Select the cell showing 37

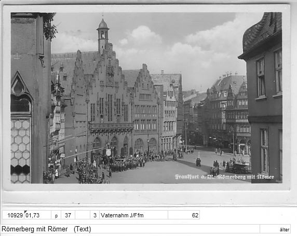tap(68, 215)
